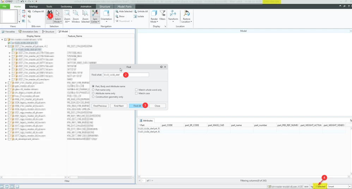Click the Restore Location tool
Viewport: 352px width, 189px height.
[x=187, y=16]
